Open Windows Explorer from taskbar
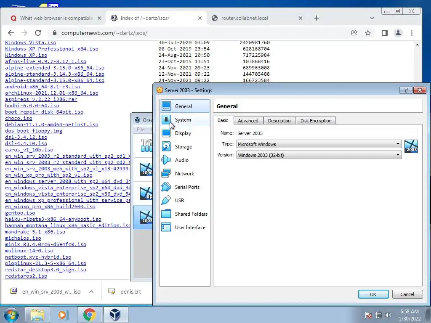This screenshot has height=323, width=431. [x=37, y=315]
